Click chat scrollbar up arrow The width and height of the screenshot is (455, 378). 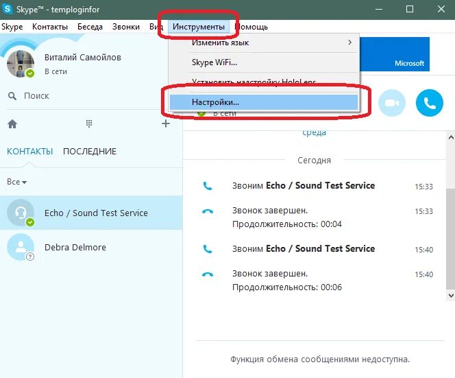451,137
